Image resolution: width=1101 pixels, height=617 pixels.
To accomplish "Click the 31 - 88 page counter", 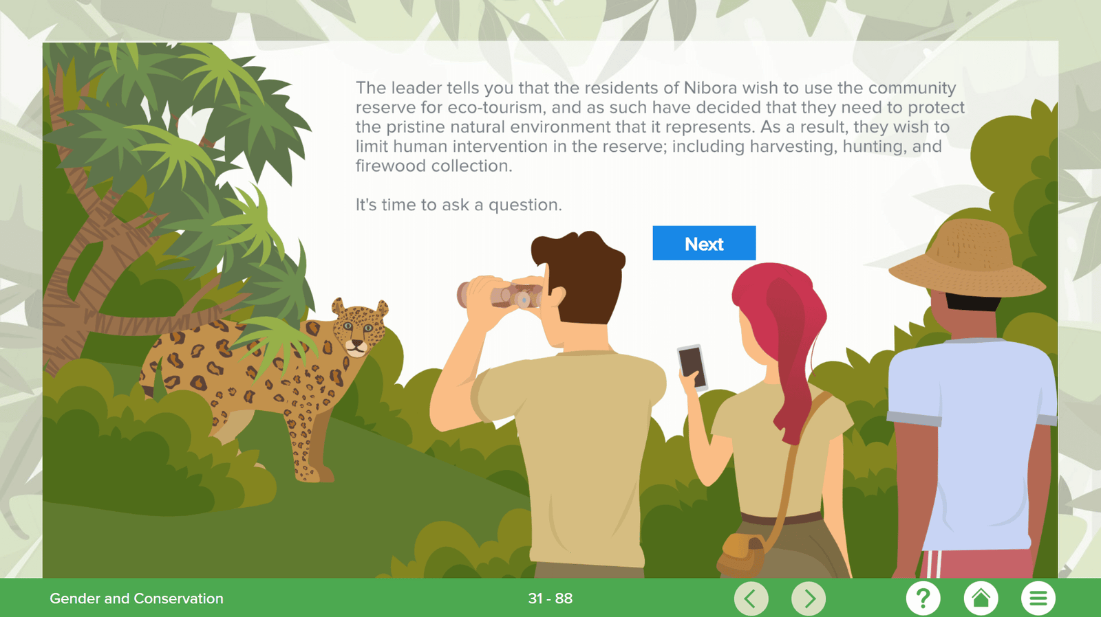I will tap(550, 598).
